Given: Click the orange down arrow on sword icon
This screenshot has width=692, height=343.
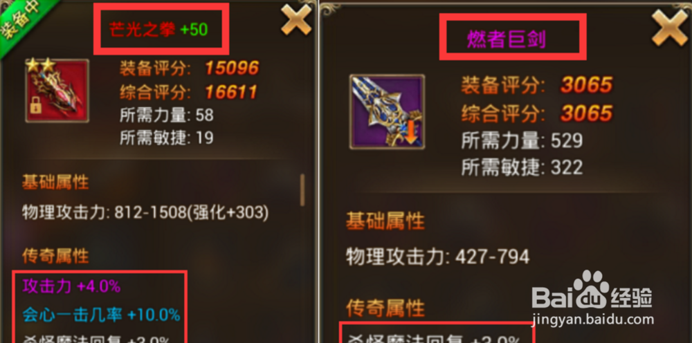Looking at the screenshot, I should pyautogui.click(x=411, y=131).
